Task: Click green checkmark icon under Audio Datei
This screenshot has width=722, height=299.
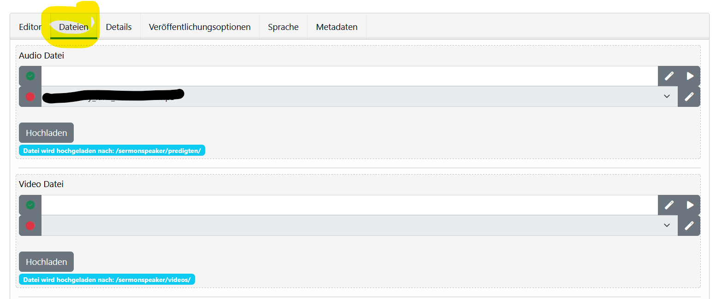Action: (x=30, y=76)
